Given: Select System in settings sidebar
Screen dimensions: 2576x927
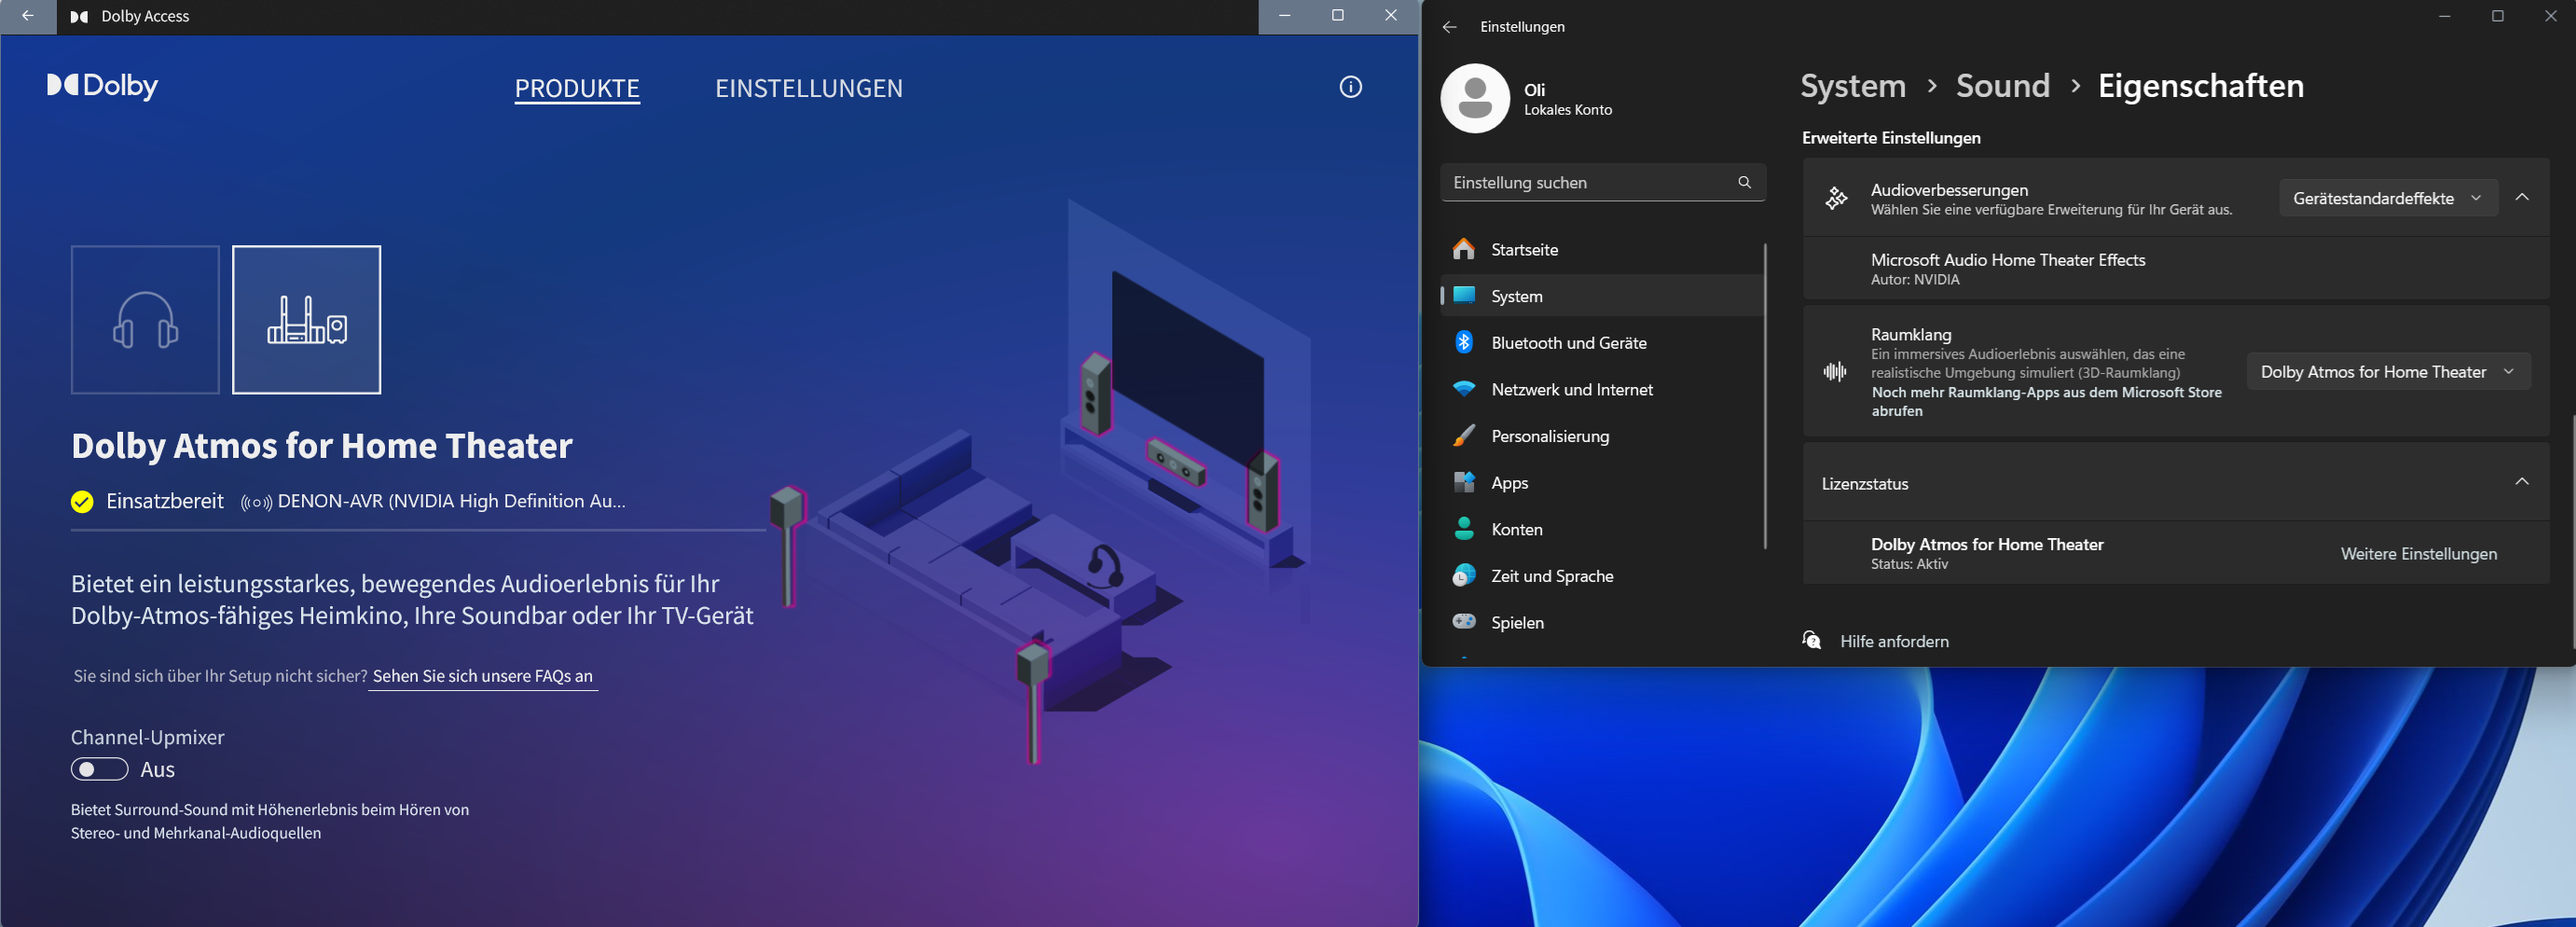Looking at the screenshot, I should click(1601, 296).
